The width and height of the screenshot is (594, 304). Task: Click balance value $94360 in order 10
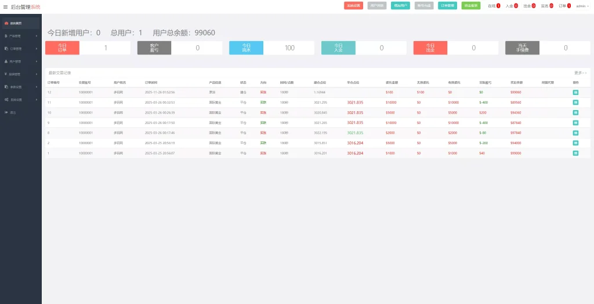pyautogui.click(x=516, y=113)
